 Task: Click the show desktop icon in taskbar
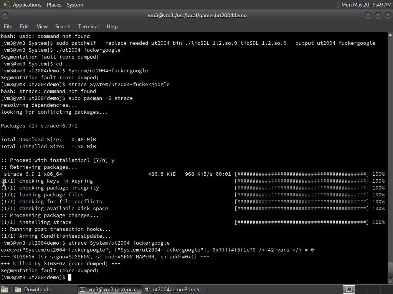click(x=5, y=289)
